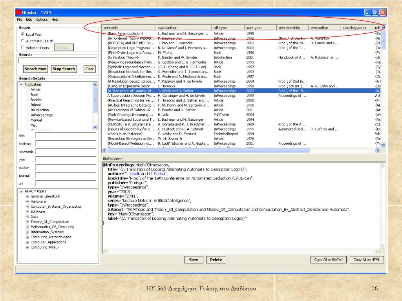Screen dimensions: 402x301
Task: Click author link U. Sattler in BibTeX view
Action: point(157,174)
